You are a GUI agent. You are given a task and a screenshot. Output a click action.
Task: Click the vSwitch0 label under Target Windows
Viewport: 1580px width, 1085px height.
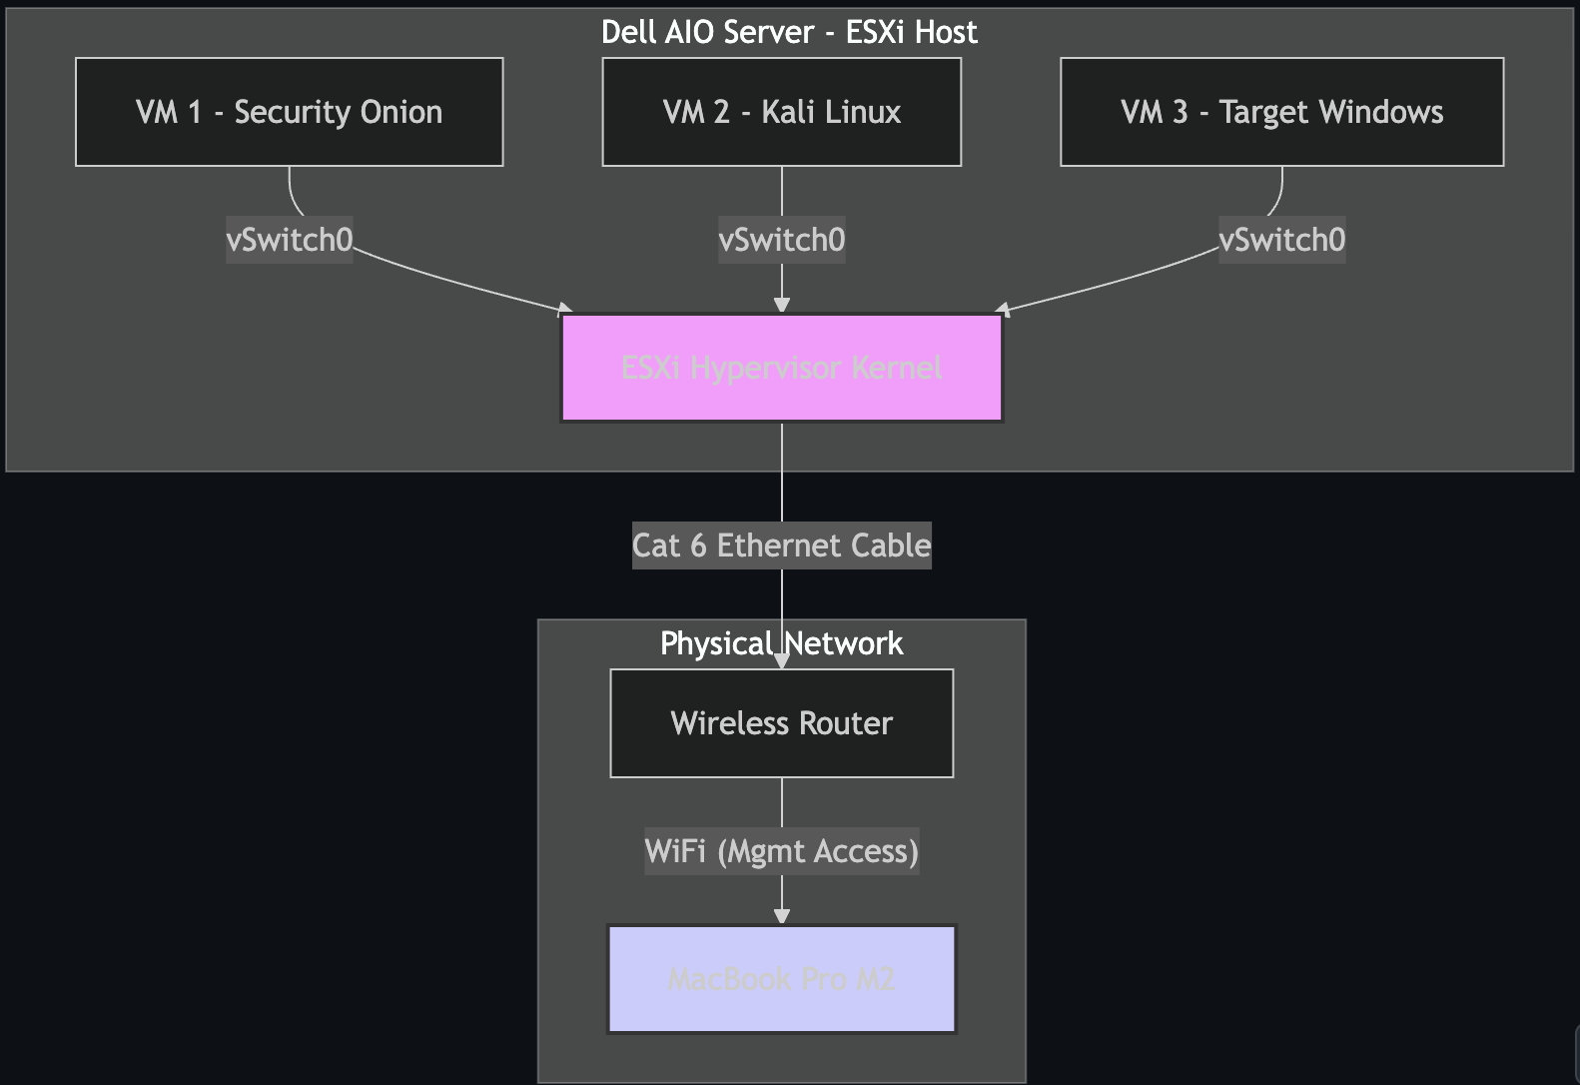click(x=1281, y=240)
